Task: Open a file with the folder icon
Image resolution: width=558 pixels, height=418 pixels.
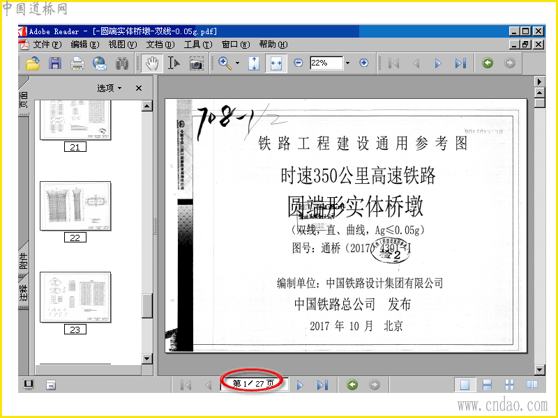Action: pyautogui.click(x=33, y=63)
